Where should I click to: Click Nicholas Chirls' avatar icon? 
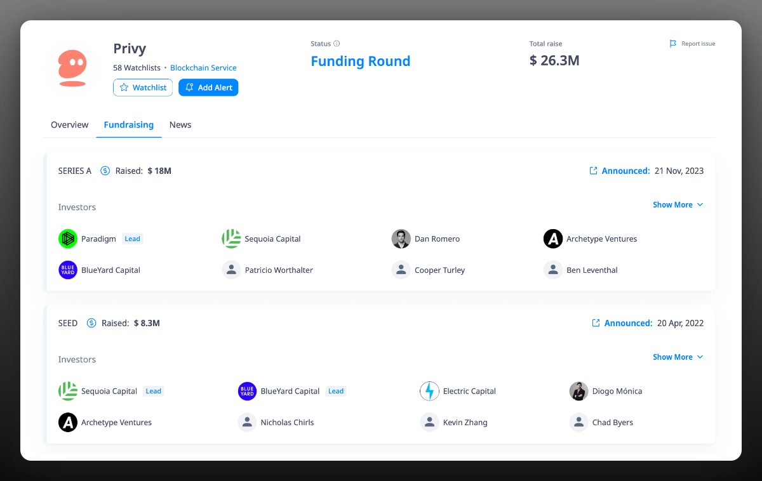(247, 422)
